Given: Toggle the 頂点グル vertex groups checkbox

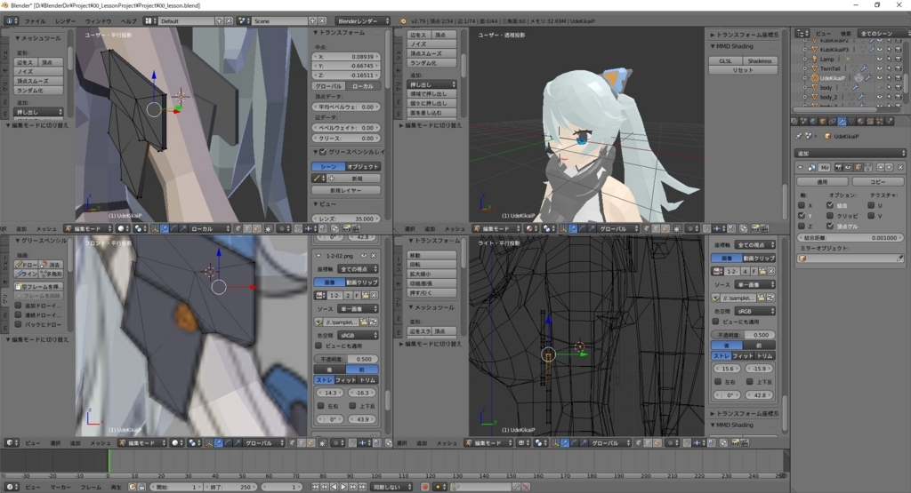Looking at the screenshot, I should (830, 227).
